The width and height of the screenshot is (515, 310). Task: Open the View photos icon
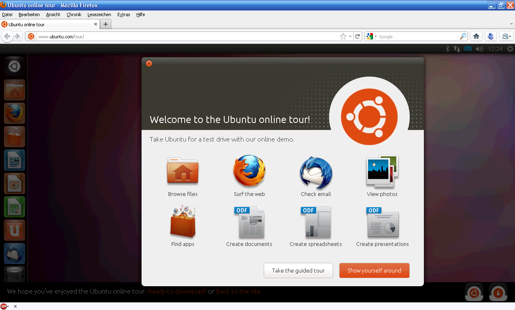click(382, 171)
